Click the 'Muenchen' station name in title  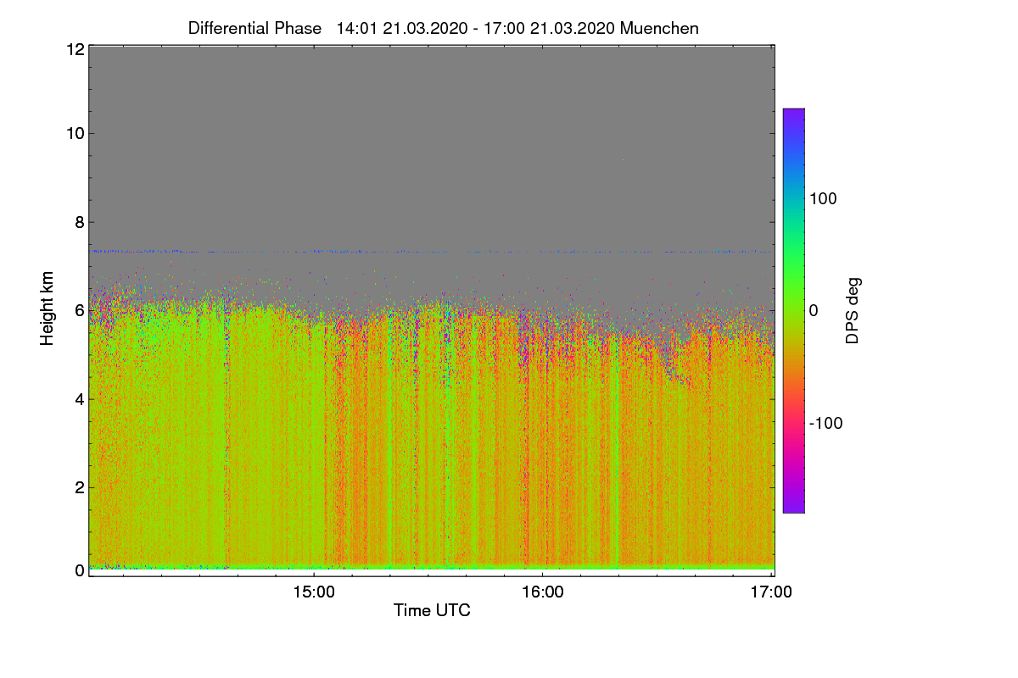coord(659,28)
